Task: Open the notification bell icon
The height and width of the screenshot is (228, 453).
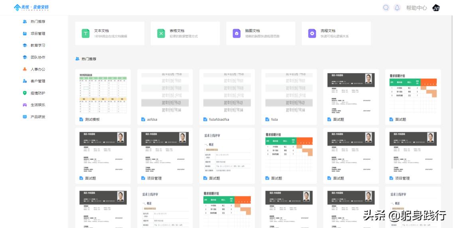Action: 397,8
